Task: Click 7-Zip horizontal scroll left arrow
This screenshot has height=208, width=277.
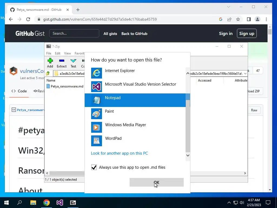Action: [x=47, y=173]
